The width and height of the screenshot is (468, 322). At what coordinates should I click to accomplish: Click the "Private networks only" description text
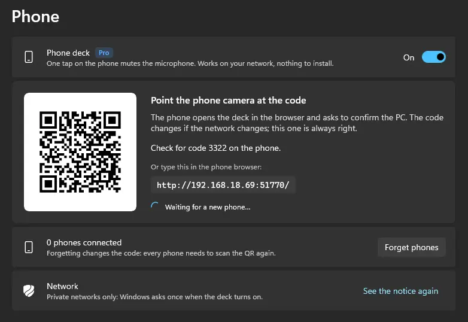point(154,297)
